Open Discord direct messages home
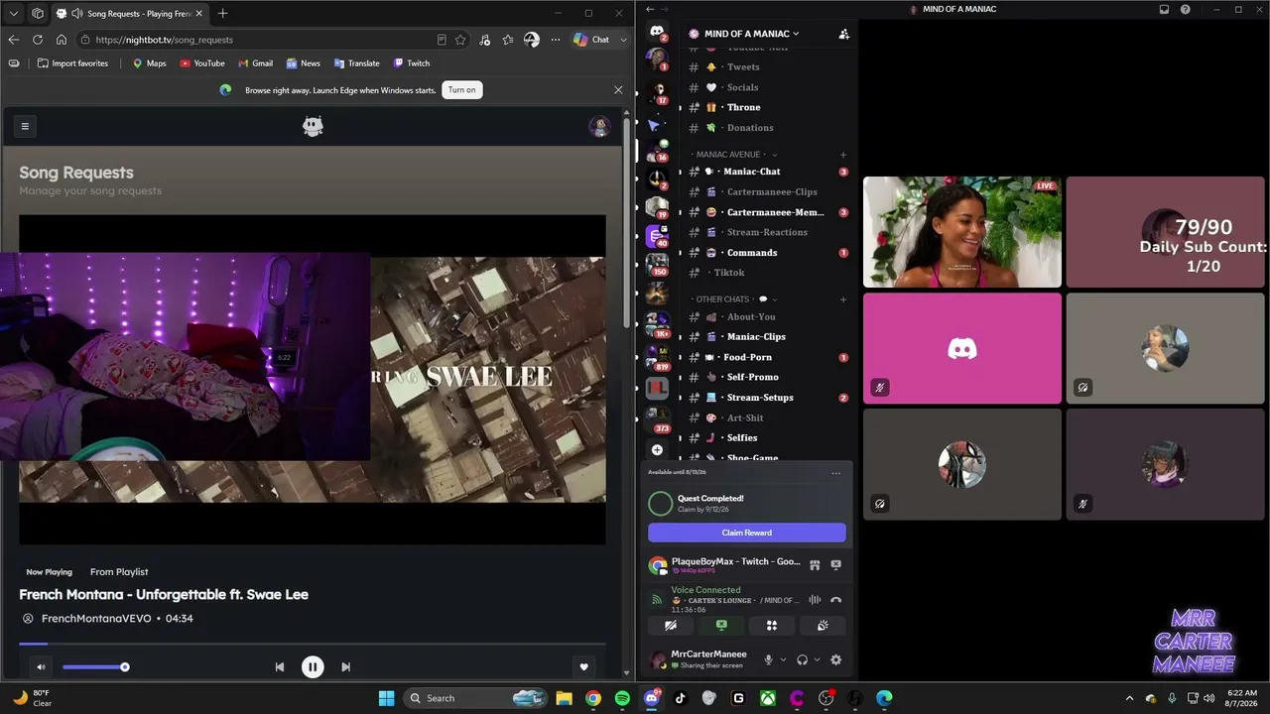This screenshot has width=1270, height=714. click(657, 32)
